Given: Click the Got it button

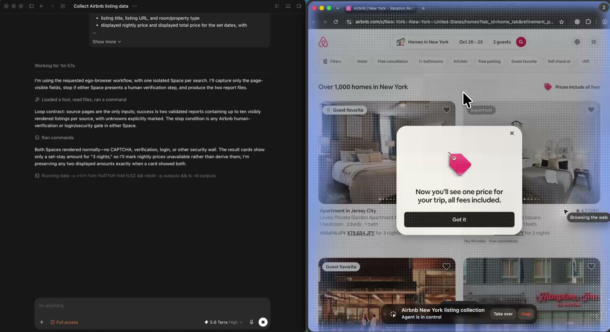Looking at the screenshot, I should point(459,219).
